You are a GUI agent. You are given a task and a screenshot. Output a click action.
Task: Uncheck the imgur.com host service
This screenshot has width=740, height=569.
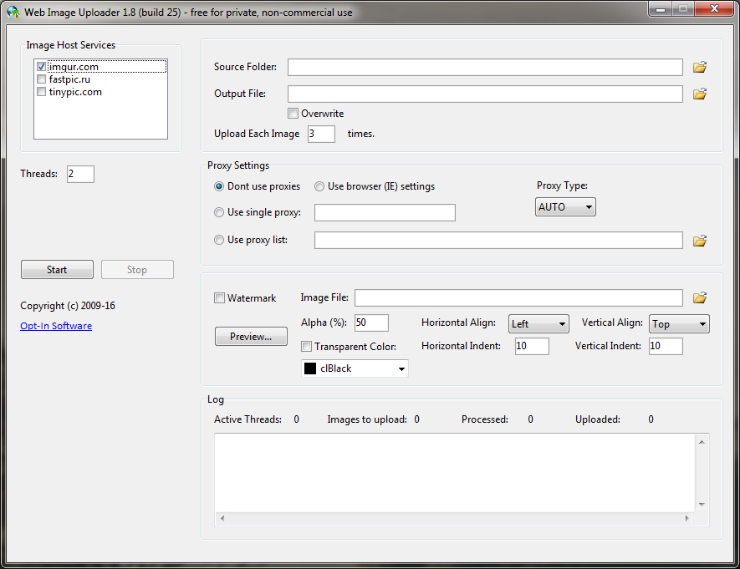[x=42, y=67]
